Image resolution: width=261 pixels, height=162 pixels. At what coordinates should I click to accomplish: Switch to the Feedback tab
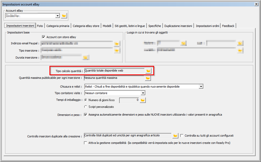(x=228, y=26)
